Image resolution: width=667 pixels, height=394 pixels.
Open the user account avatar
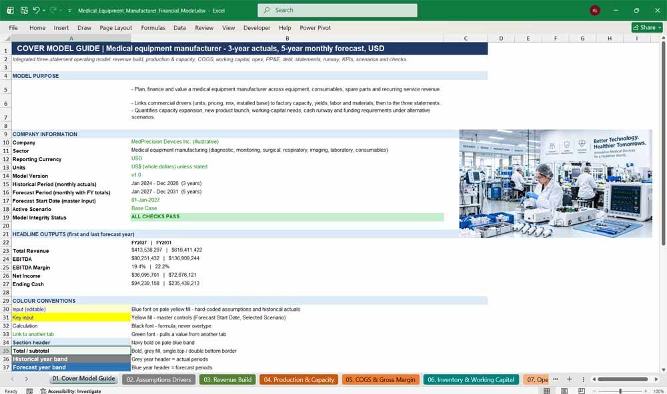point(595,10)
